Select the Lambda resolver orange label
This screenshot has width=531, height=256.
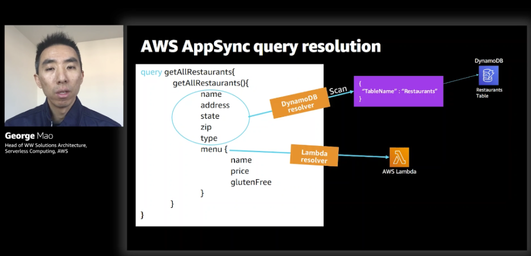314,155
